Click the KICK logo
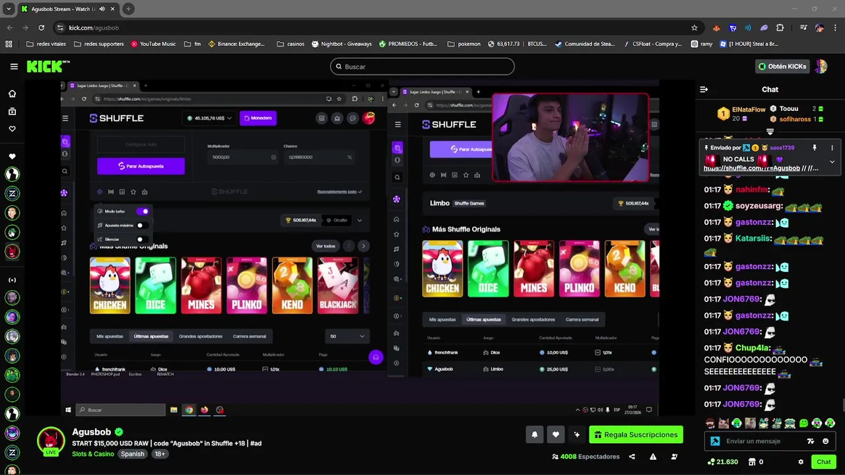Viewport: 845px width, 475px height. [48, 67]
